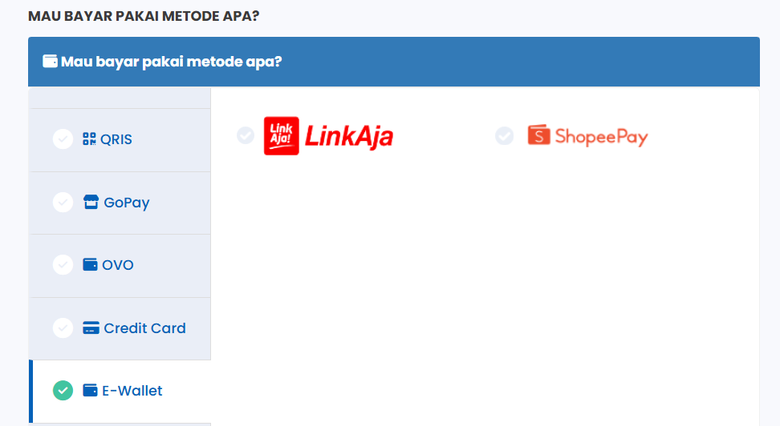Toggle the check circle beside Credit Card
The image size is (780, 426).
point(63,328)
